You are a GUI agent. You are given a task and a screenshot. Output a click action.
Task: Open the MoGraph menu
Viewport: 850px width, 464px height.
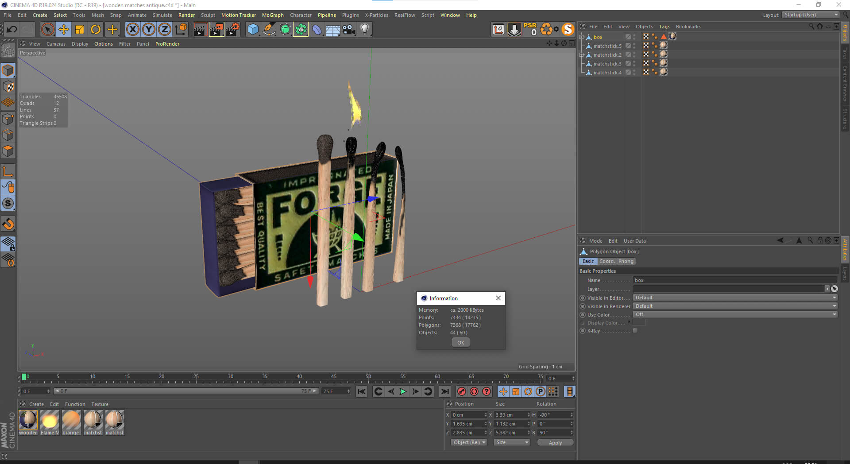coord(273,15)
